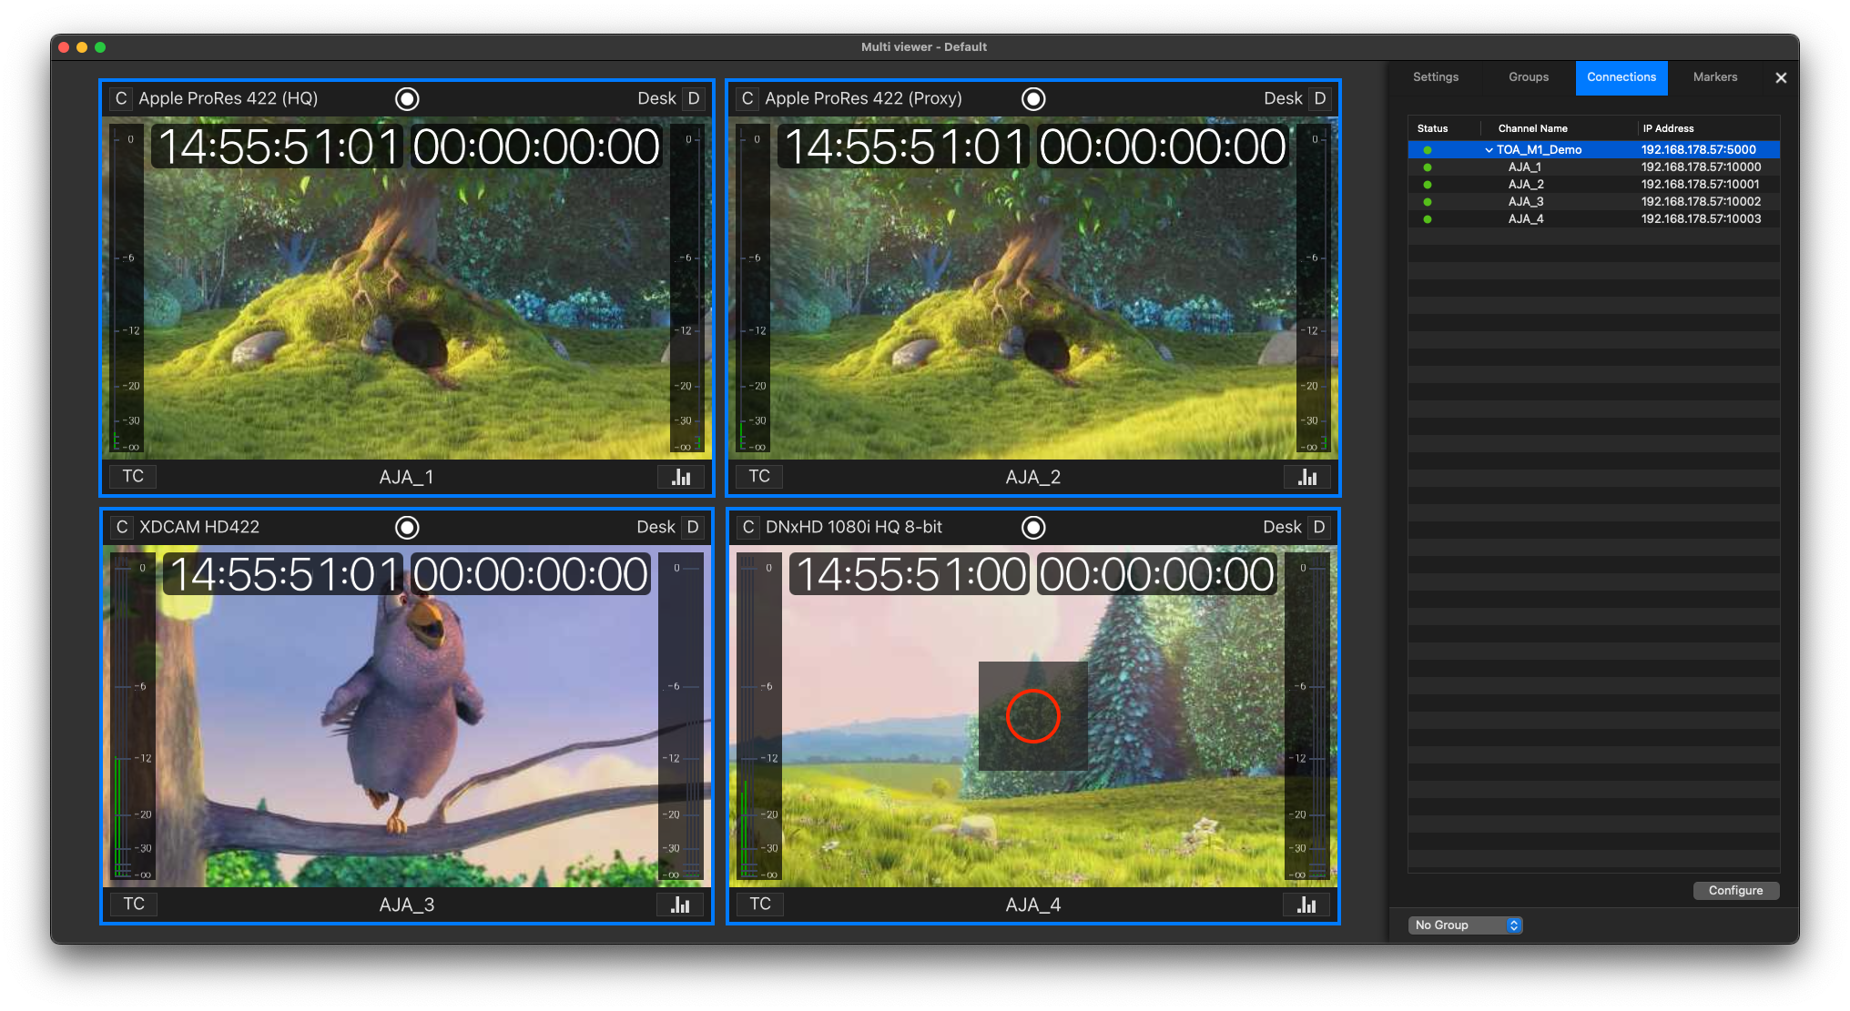
Task: Toggle audio meters icon on AJA_1 viewer
Action: (681, 477)
